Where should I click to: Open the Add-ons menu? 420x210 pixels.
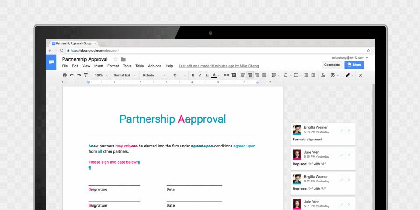pyautogui.click(x=155, y=66)
